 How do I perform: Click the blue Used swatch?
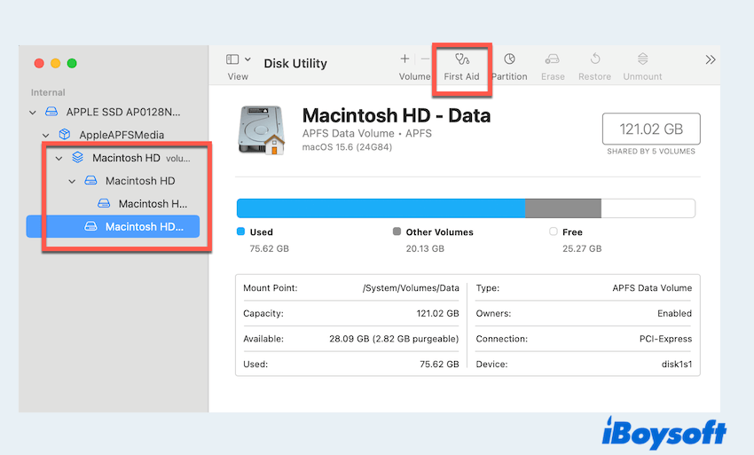tap(241, 231)
